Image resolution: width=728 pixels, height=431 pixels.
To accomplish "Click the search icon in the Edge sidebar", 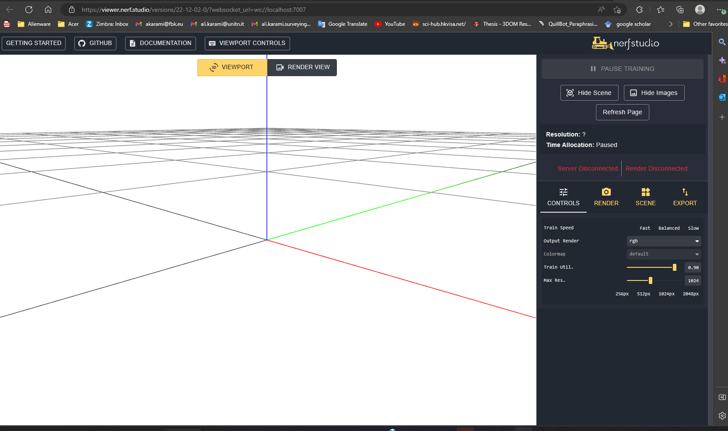I will pyautogui.click(x=721, y=42).
